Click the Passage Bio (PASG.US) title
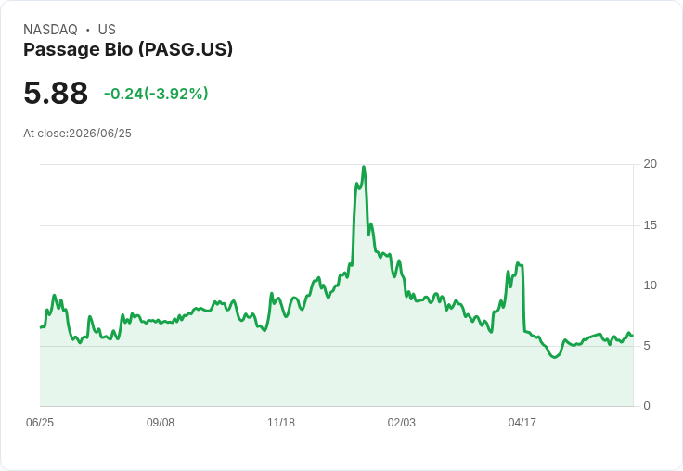This screenshot has width=683, height=471. (x=128, y=49)
